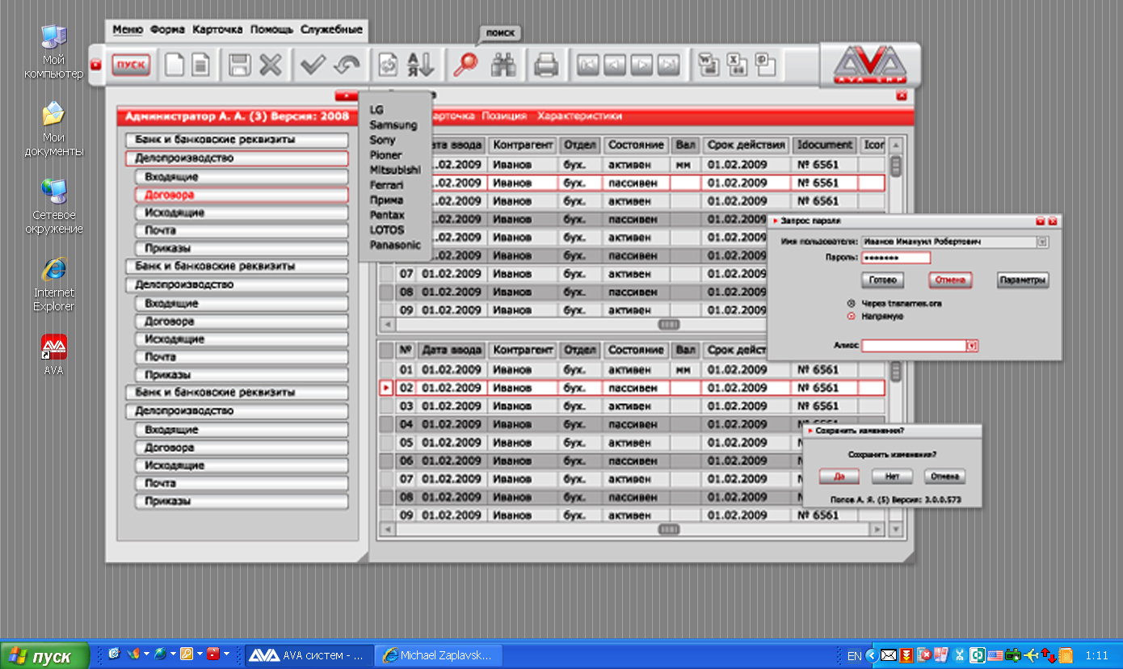Click the delete X toolbar icon

pos(271,65)
